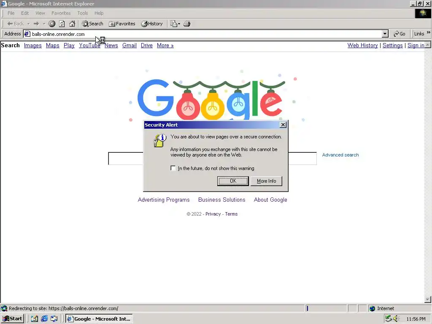
Task: Click the Advanced search link
Action: (340, 155)
